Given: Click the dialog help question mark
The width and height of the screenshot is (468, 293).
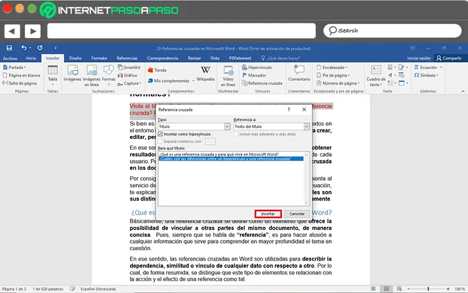Looking at the screenshot, I should [288, 110].
